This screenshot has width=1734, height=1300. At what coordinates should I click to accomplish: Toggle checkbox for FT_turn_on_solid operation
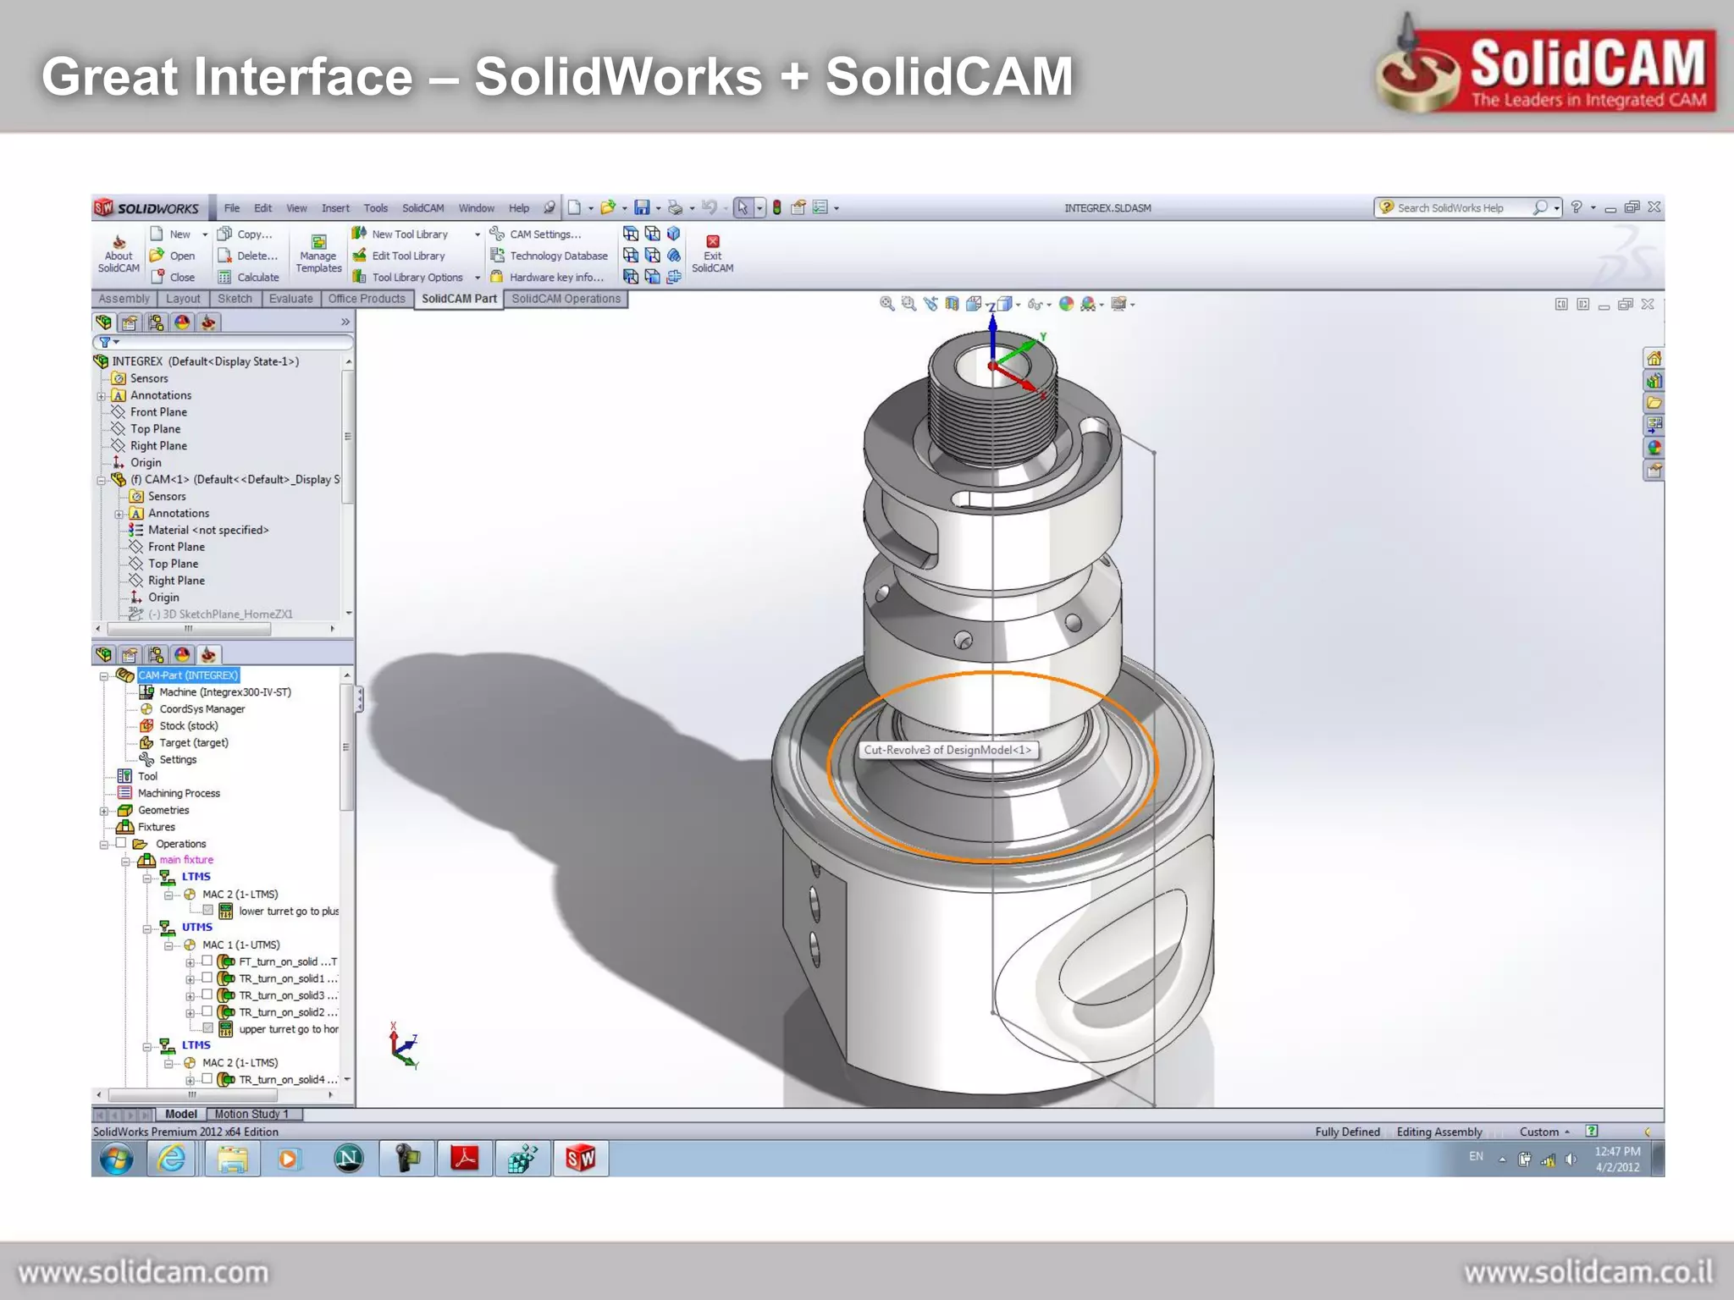point(207,961)
